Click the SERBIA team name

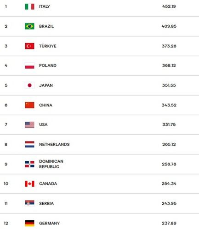tap(46, 203)
